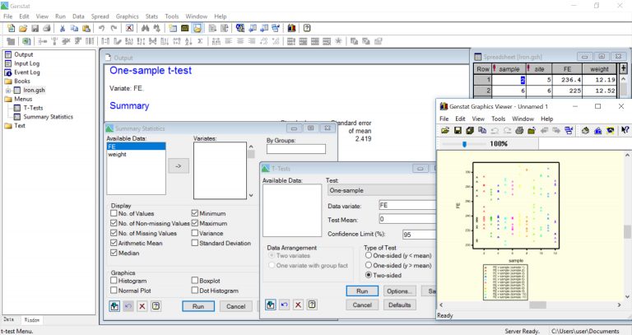Click the zoom slider handle in Graphics Viewer

click(464, 144)
